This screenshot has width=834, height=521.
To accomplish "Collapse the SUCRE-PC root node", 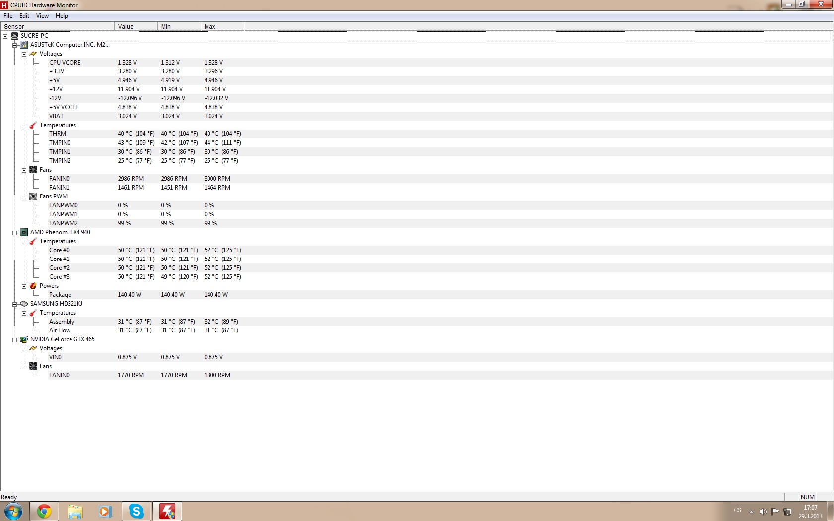I will coord(5,36).
